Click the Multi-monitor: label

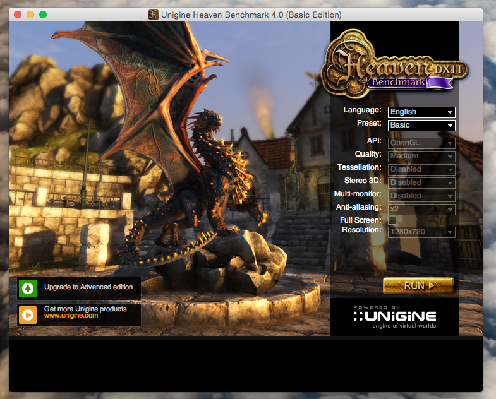pyautogui.click(x=358, y=194)
